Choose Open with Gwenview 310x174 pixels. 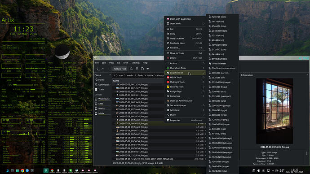[x=185, y=19]
